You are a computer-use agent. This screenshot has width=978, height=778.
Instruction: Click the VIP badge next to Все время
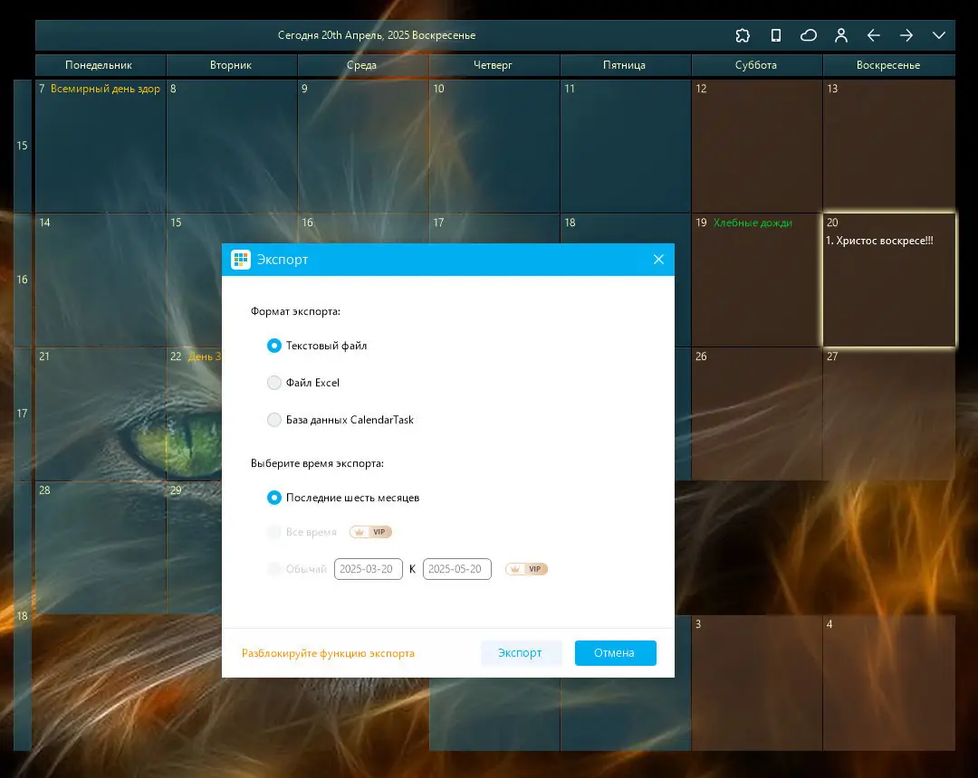[x=370, y=532]
